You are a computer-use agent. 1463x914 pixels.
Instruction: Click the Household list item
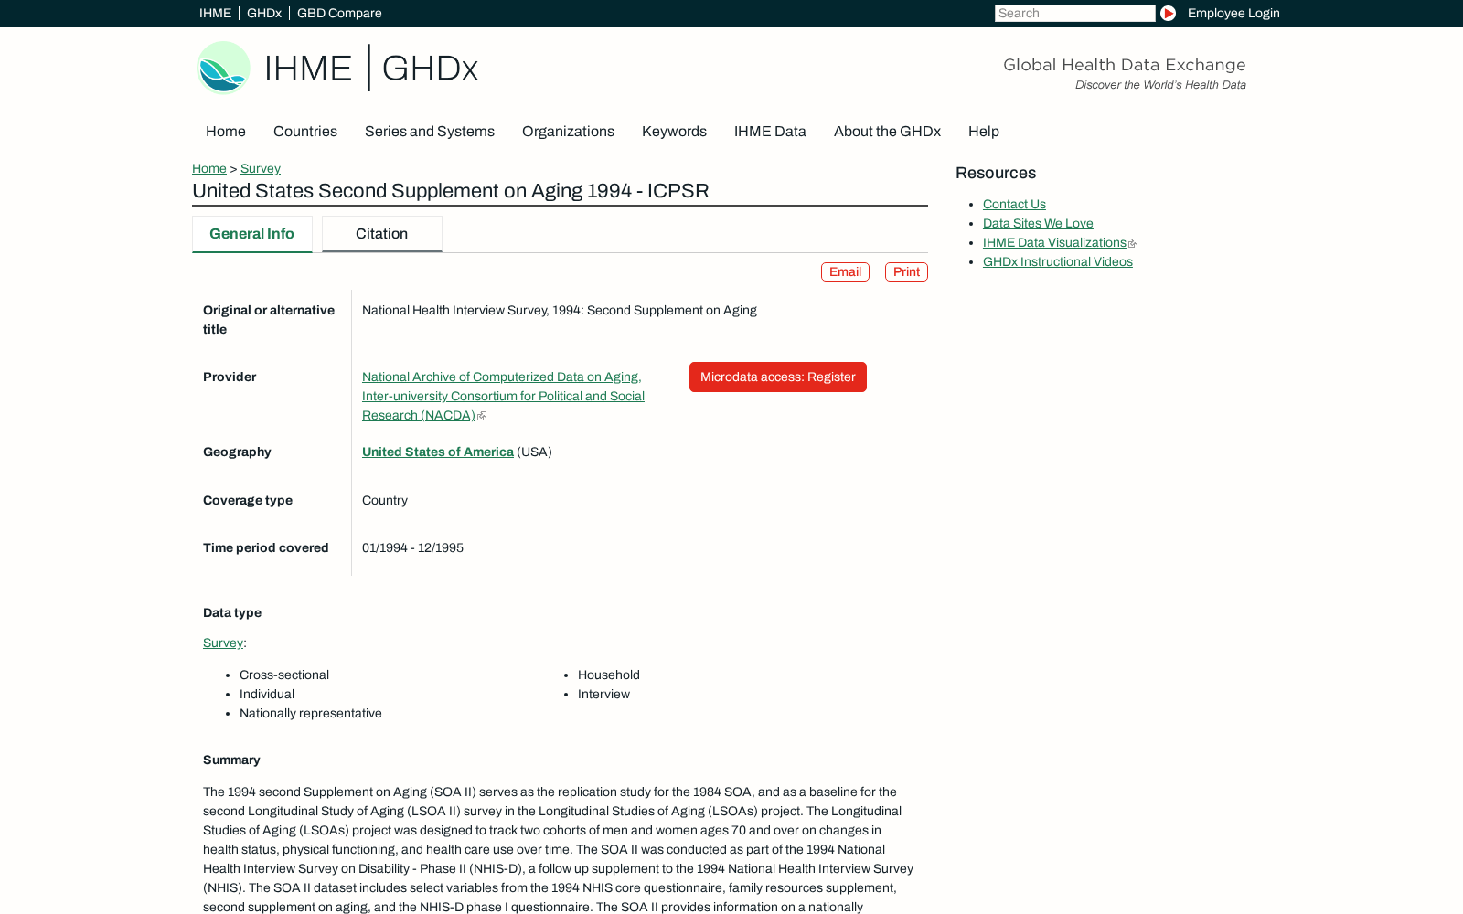pyautogui.click(x=609, y=675)
